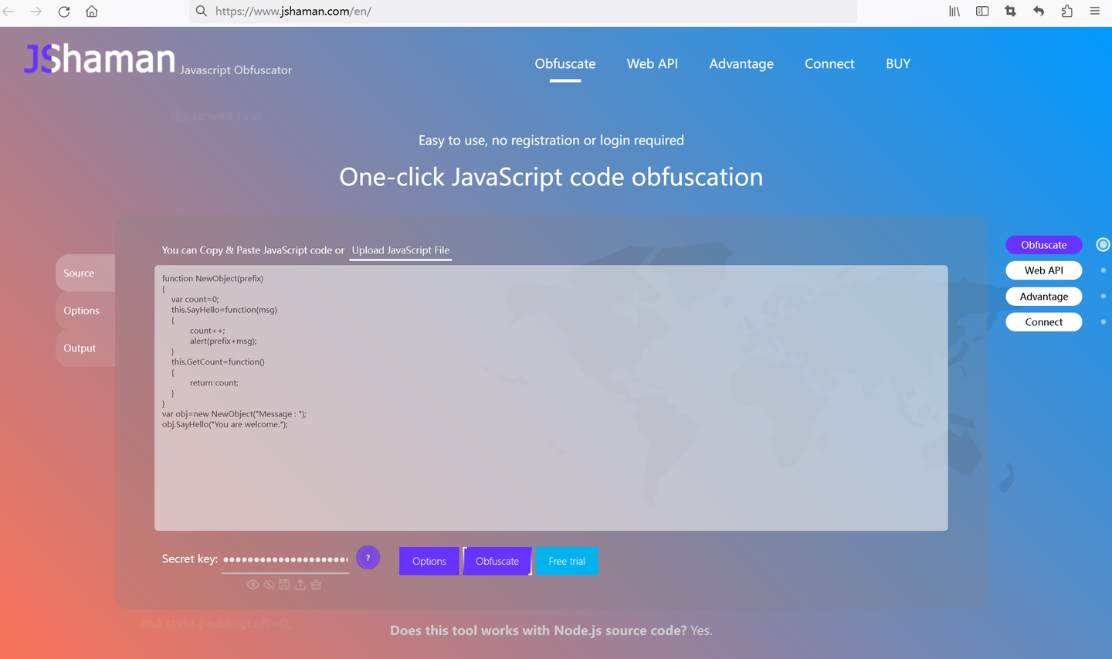Select the Web API section indicator dot
1112x659 pixels.
click(x=1103, y=270)
